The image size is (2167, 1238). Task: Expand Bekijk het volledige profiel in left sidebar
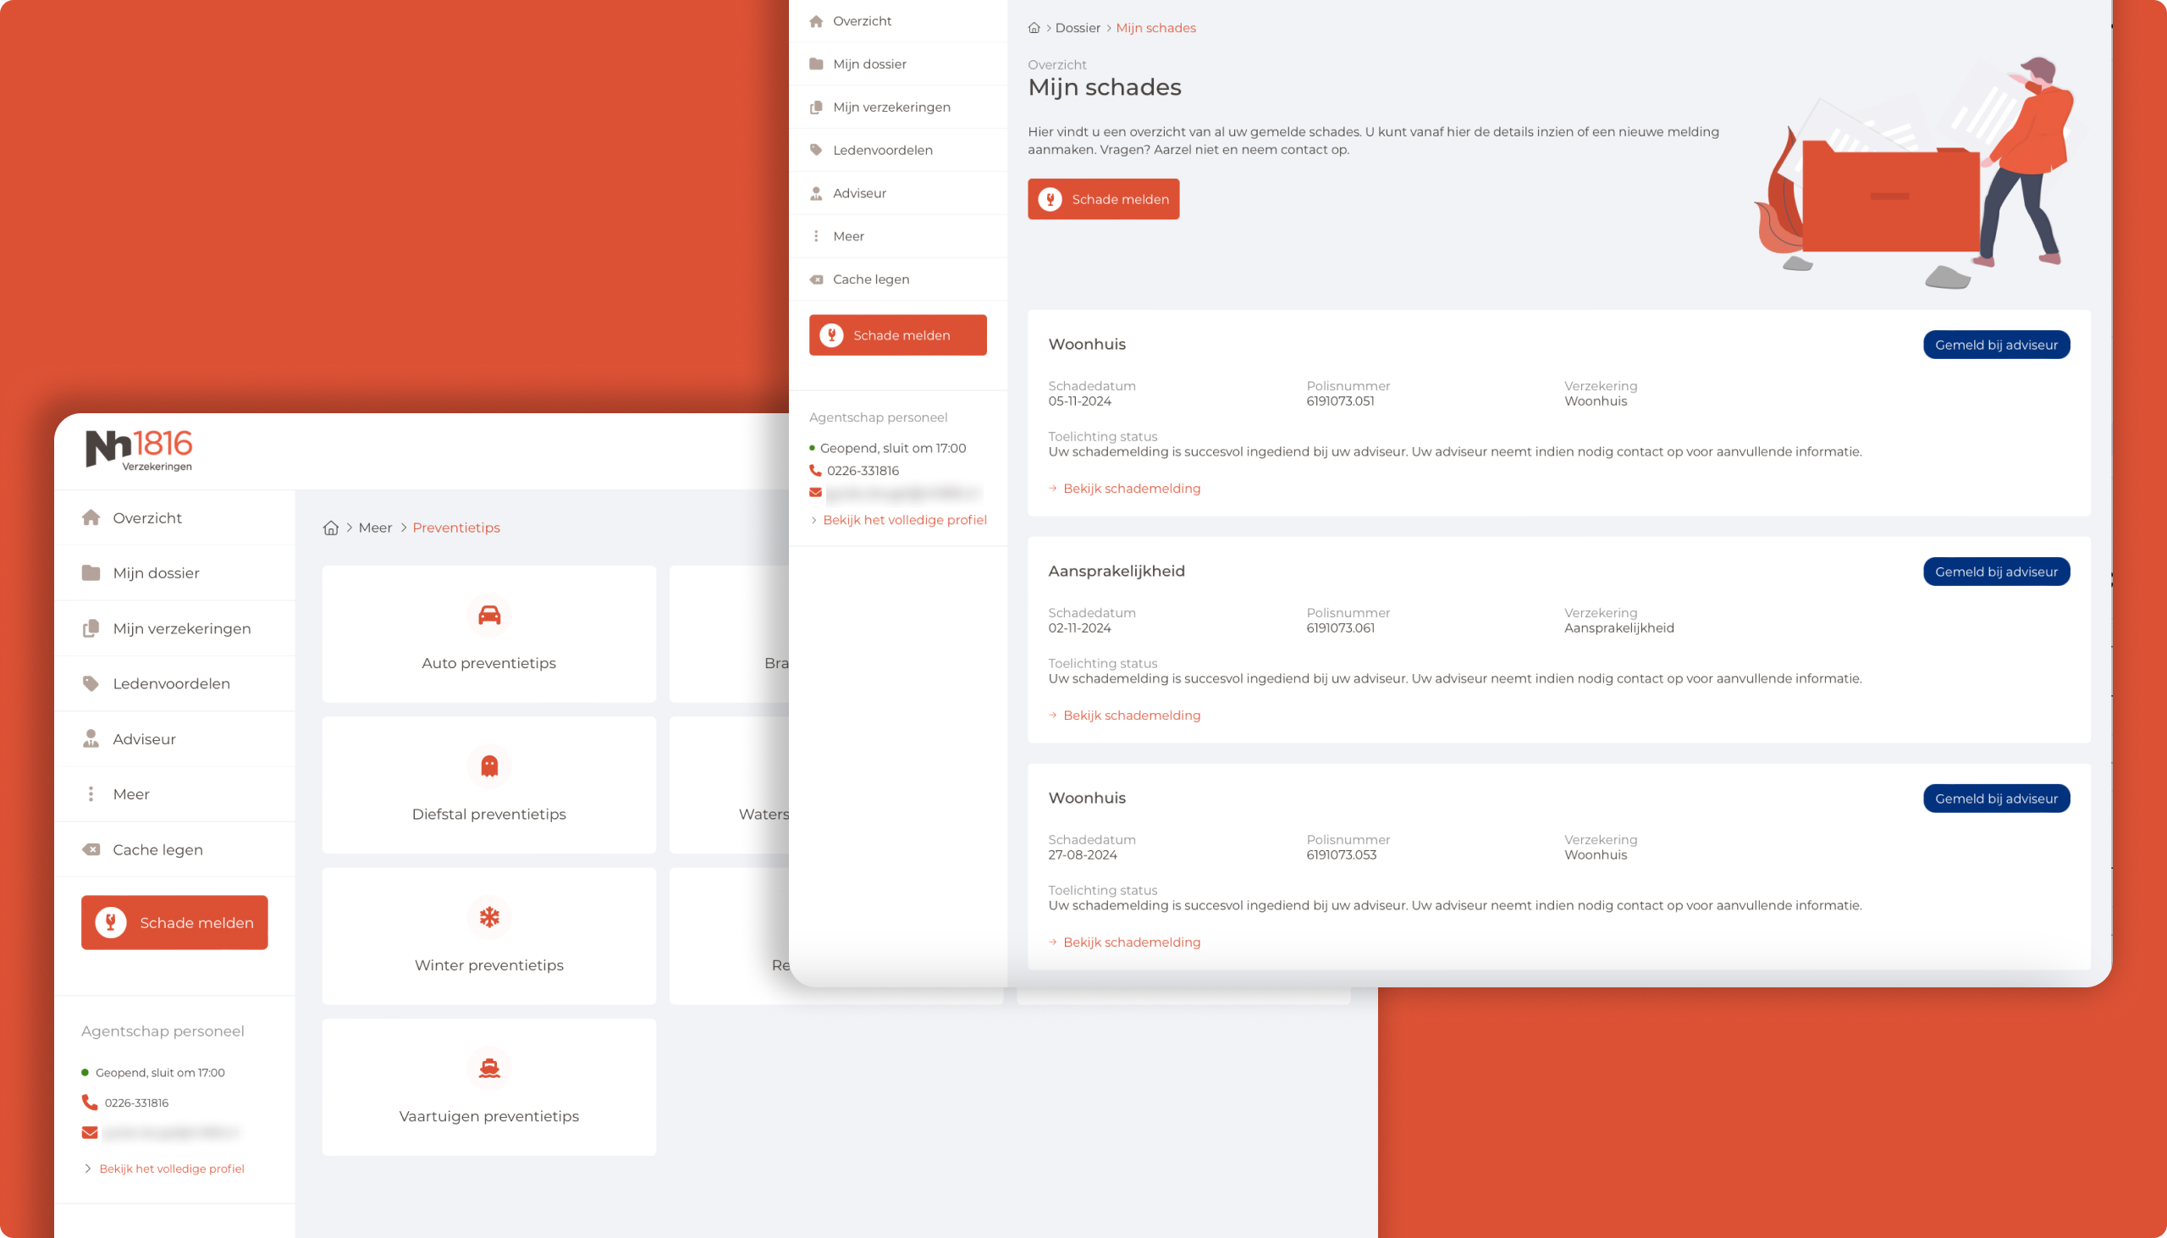pos(172,1169)
